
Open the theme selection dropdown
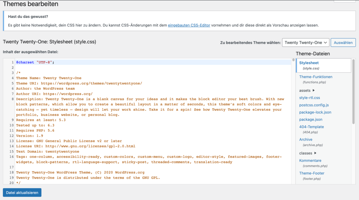(305, 43)
